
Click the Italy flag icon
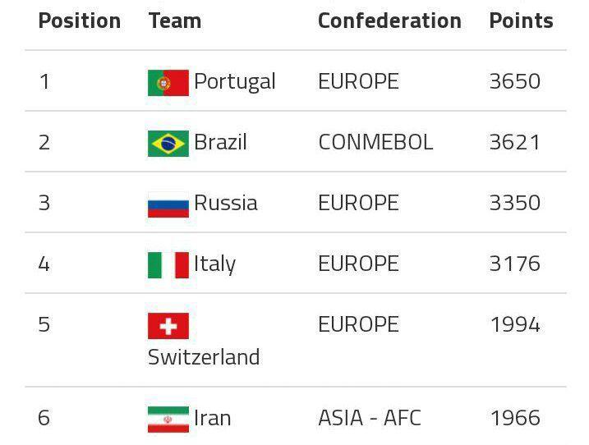click(x=168, y=265)
